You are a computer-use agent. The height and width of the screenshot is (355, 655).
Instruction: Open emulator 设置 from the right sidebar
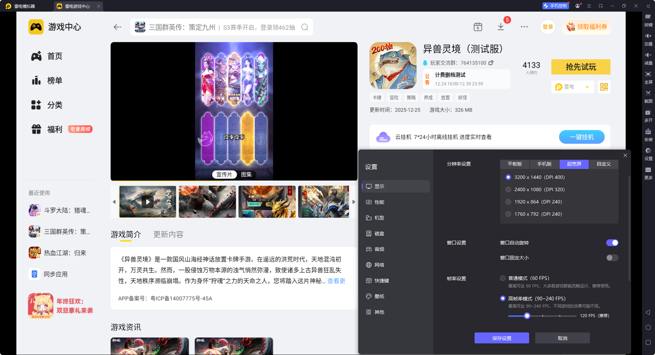tap(648, 154)
